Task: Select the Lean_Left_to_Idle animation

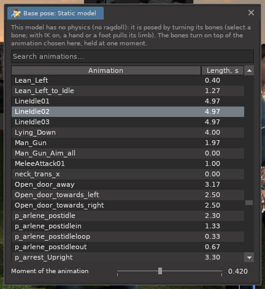Action: coord(128,91)
